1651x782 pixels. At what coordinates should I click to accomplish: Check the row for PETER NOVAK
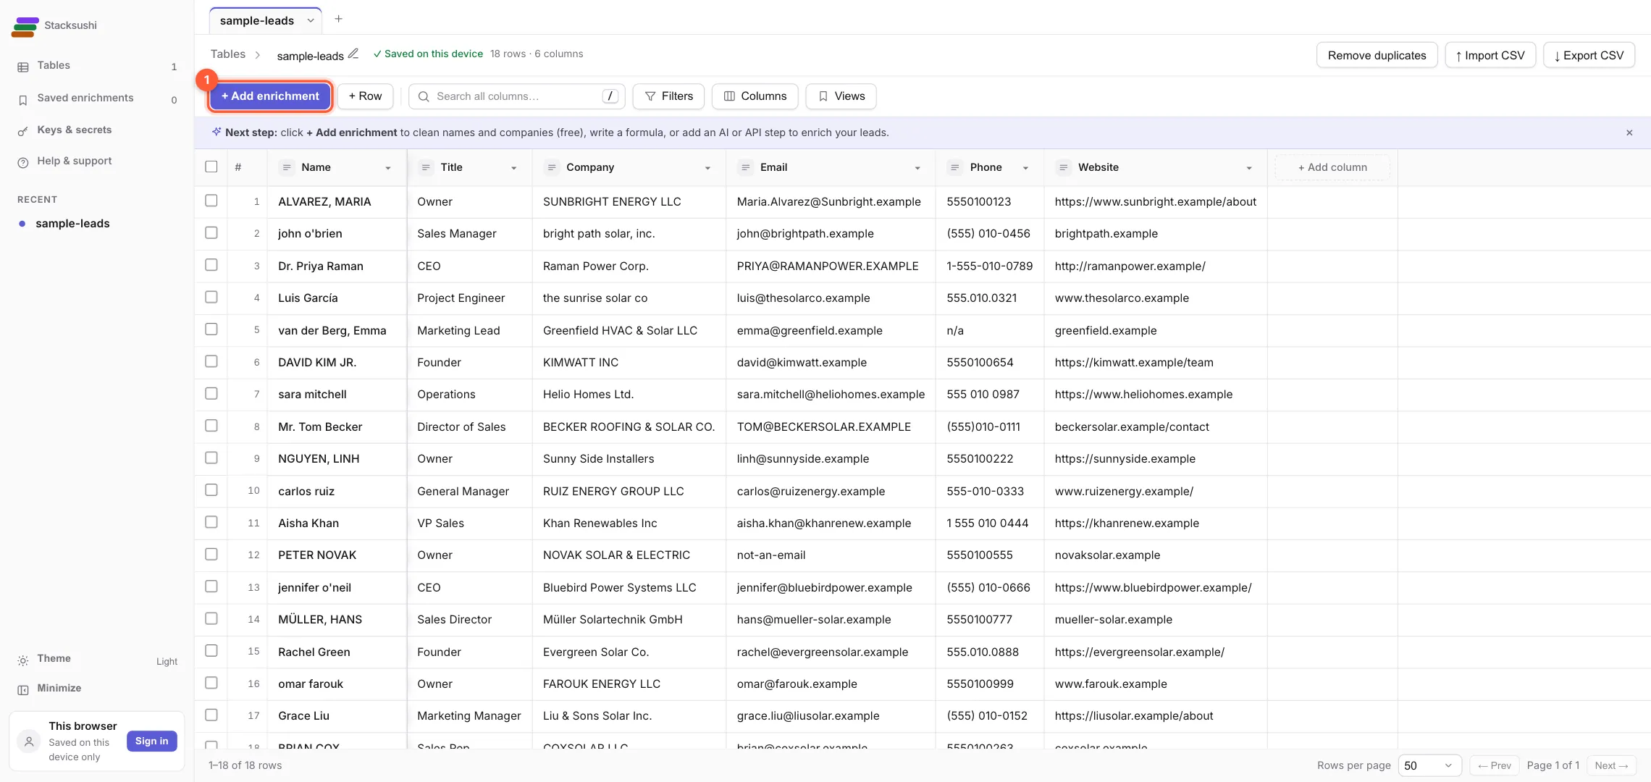pos(211,554)
